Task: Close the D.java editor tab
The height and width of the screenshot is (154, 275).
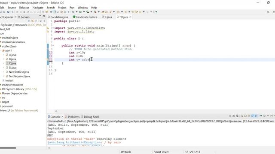Action: [130, 17]
